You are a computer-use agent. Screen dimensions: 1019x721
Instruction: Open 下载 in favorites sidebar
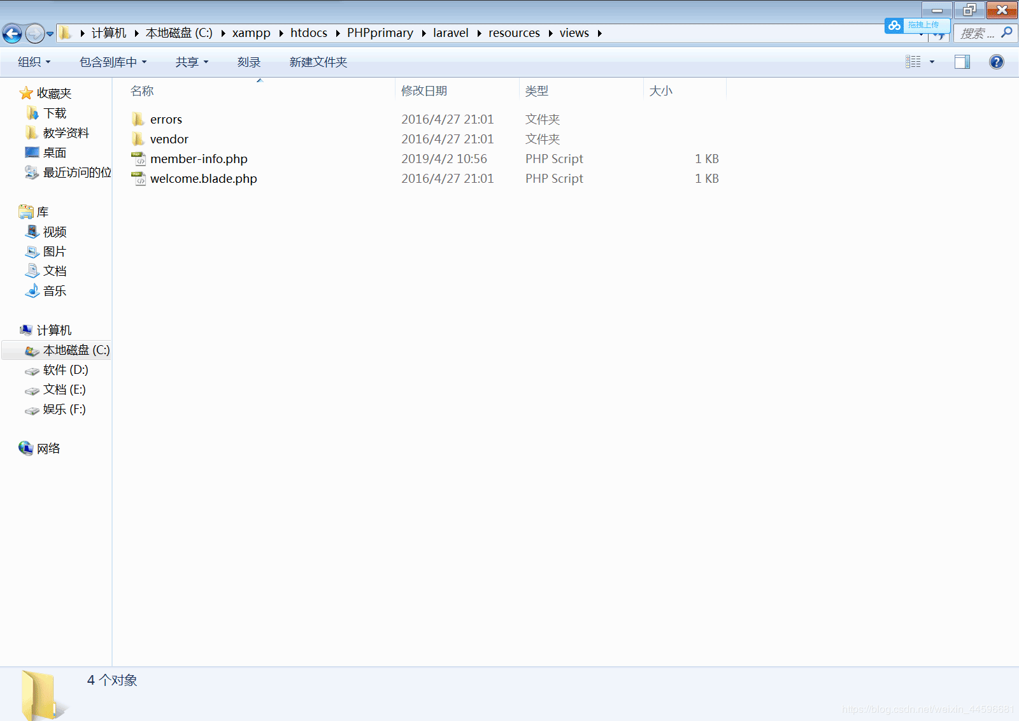click(x=54, y=113)
